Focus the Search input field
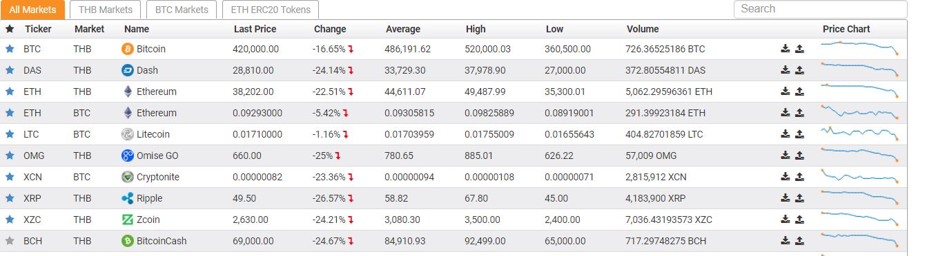This screenshot has width=936, height=256. (820, 9)
